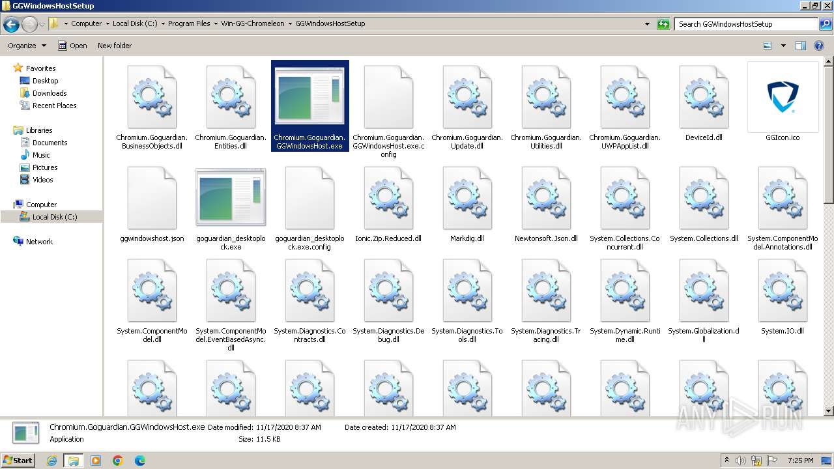Select Chromium.Goguardian.UWPAppList.dll file icon
Viewport: 834px width, 469px height.
pyautogui.click(x=625, y=97)
